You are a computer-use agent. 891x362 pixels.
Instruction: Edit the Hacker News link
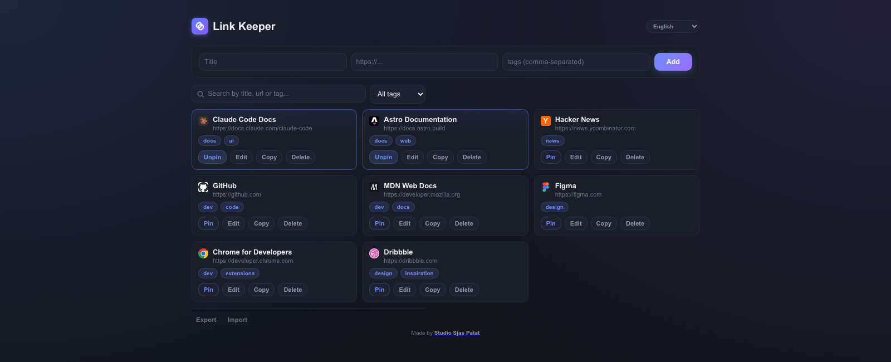point(576,157)
